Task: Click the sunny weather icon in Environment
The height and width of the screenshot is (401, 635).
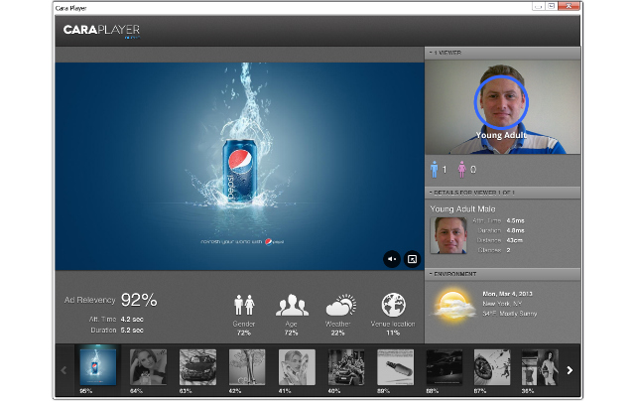Action: pos(453,306)
